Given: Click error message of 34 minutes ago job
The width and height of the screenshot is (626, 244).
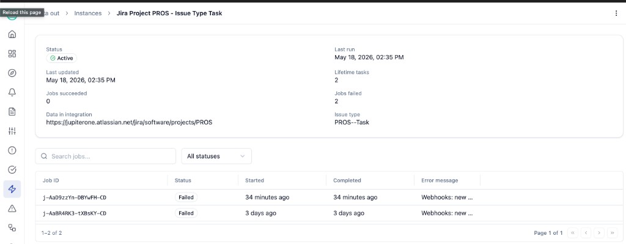Looking at the screenshot, I should coord(447,198).
